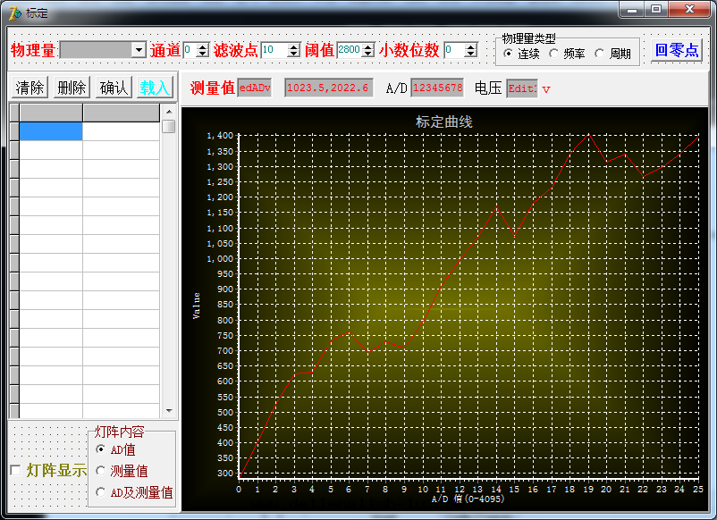Click the 载入 button
The image size is (717, 520).
click(x=155, y=87)
